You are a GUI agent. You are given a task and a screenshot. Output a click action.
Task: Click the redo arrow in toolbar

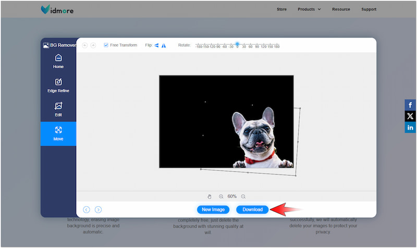93,45
